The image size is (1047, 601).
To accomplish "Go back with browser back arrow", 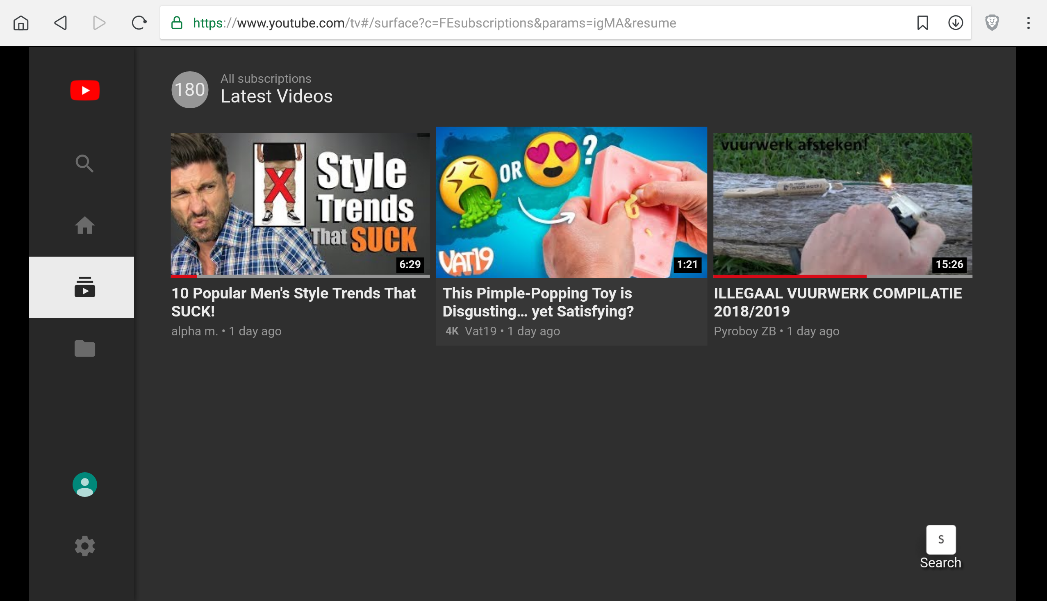I will (61, 23).
